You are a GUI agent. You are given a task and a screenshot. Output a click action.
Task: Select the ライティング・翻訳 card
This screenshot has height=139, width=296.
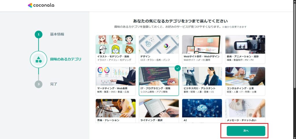point(159,111)
